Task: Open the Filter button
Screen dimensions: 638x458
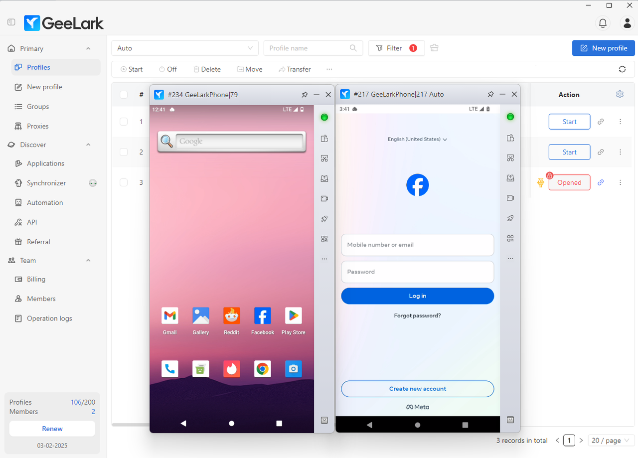Action: [x=396, y=48]
